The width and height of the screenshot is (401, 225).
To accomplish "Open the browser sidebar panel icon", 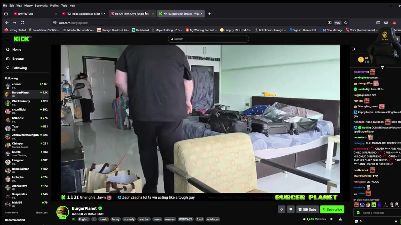I will click(378, 22).
